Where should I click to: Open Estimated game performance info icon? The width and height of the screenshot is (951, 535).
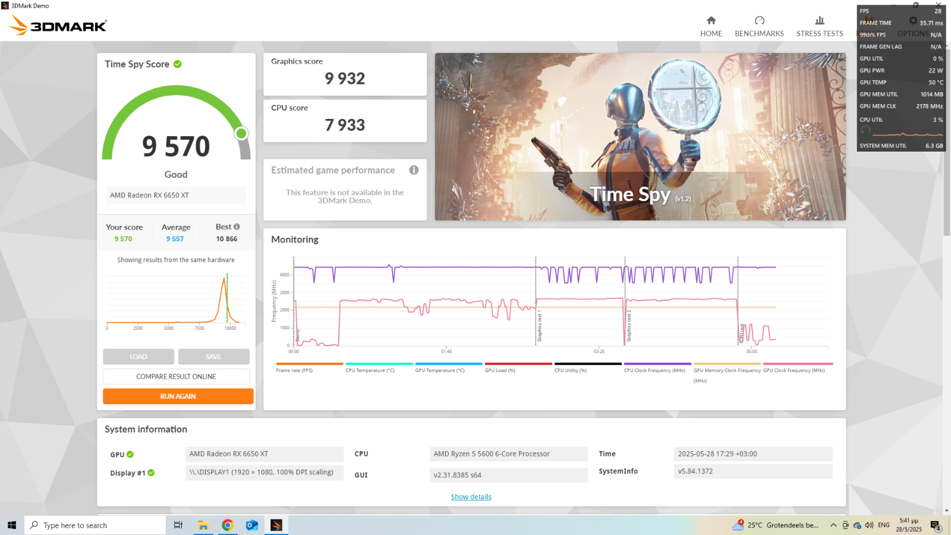414,170
